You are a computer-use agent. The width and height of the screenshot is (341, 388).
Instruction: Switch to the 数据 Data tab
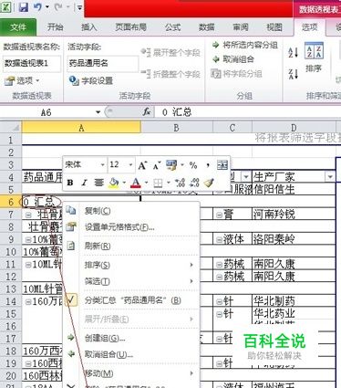(207, 27)
